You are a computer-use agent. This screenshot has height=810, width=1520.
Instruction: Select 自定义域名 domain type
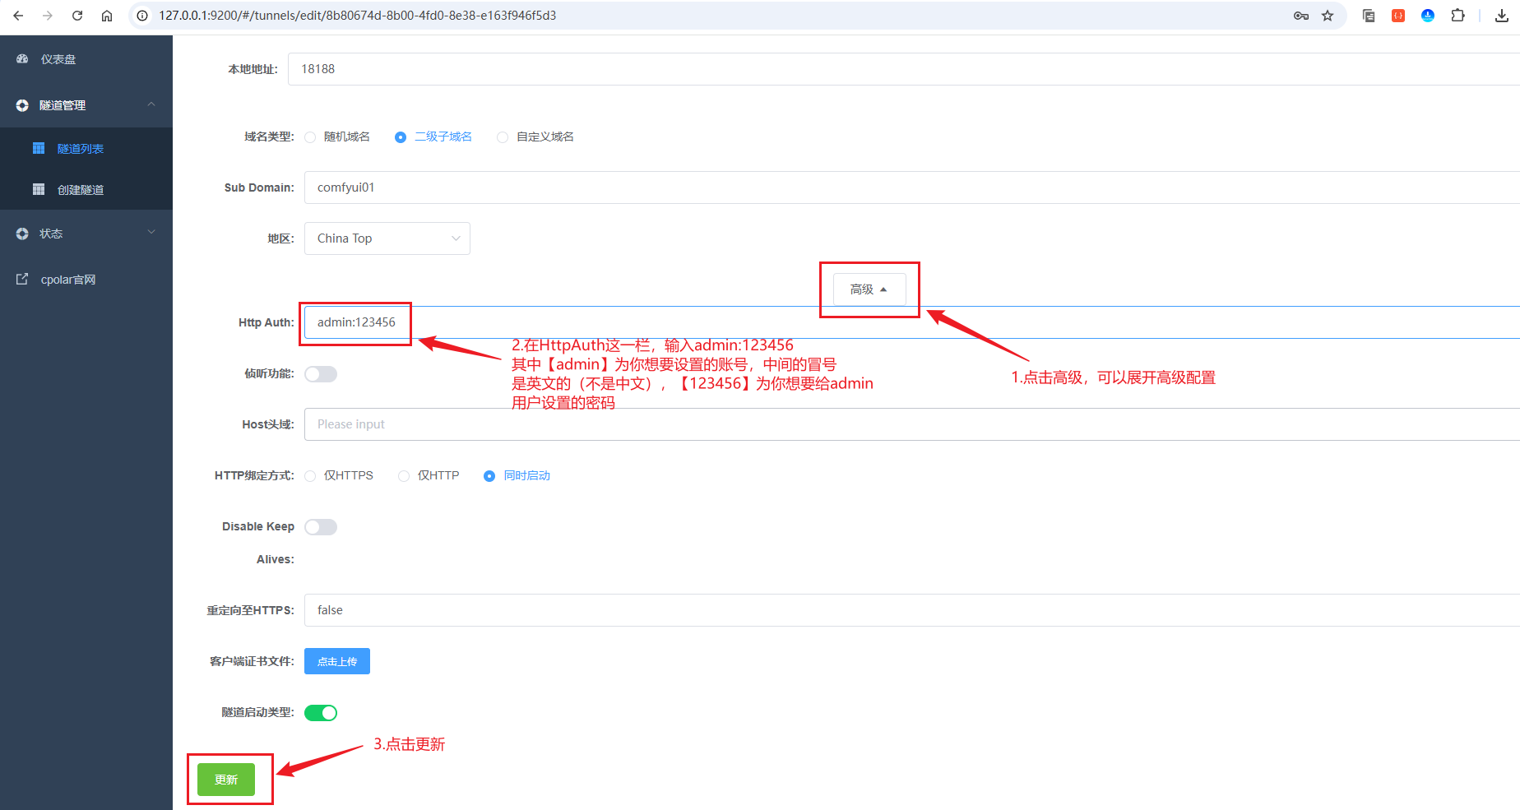coord(503,137)
